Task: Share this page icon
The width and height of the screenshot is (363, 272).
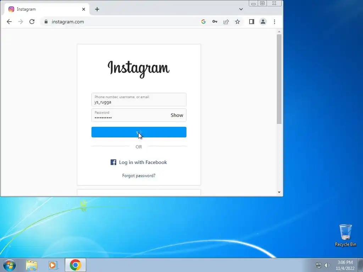Action: pos(226,22)
